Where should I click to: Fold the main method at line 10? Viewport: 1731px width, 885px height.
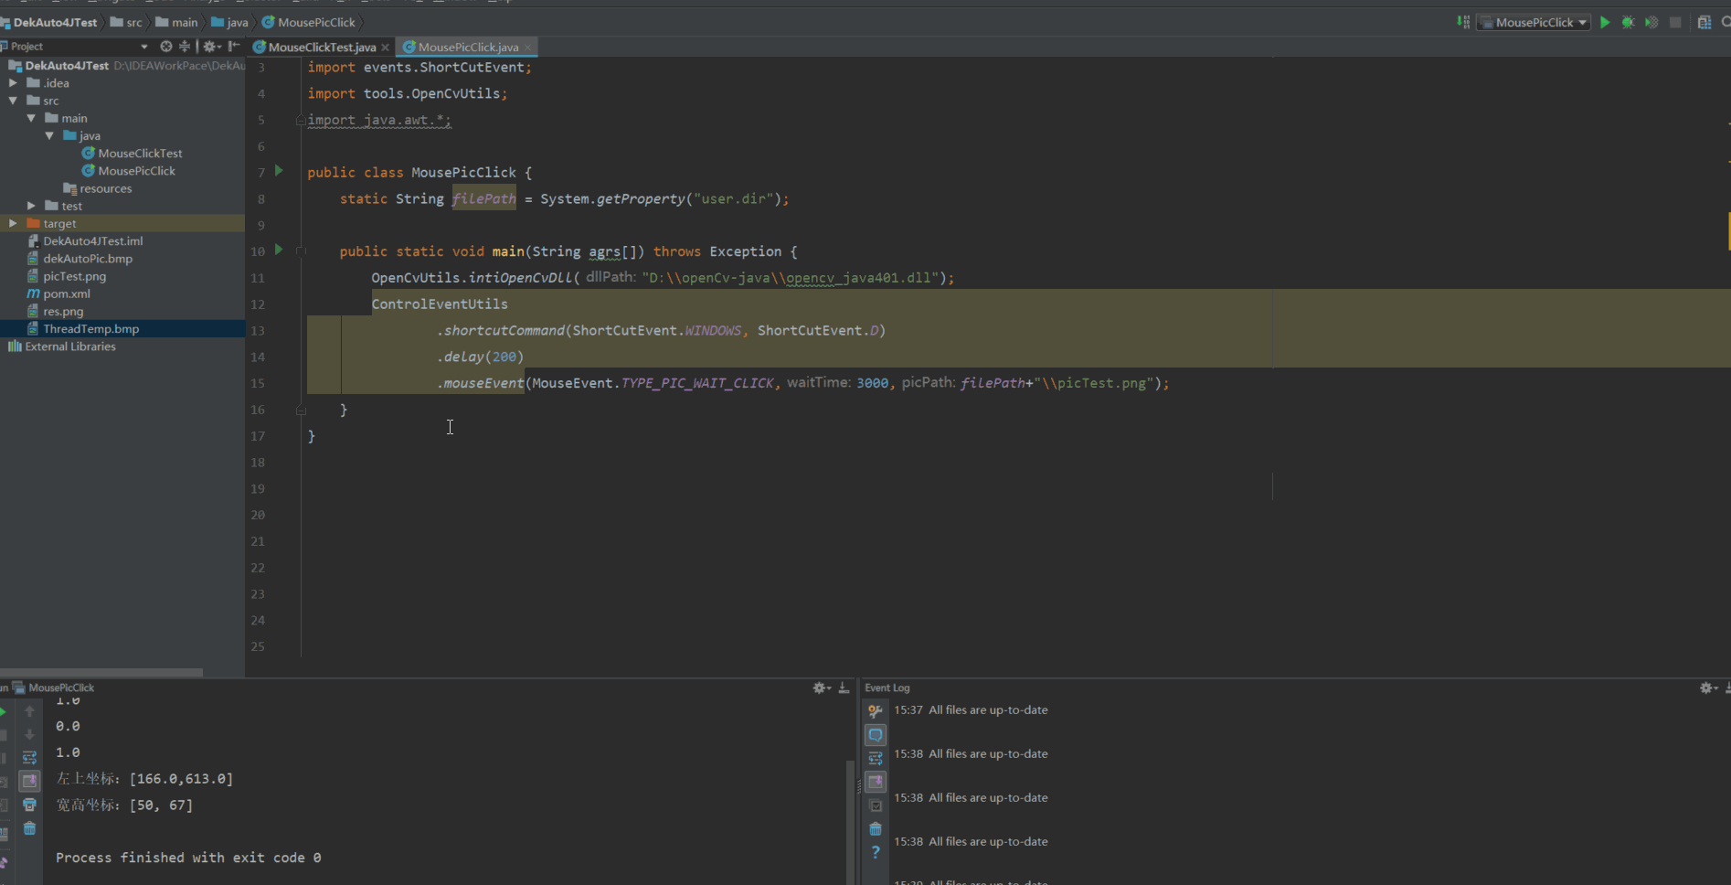pos(301,251)
